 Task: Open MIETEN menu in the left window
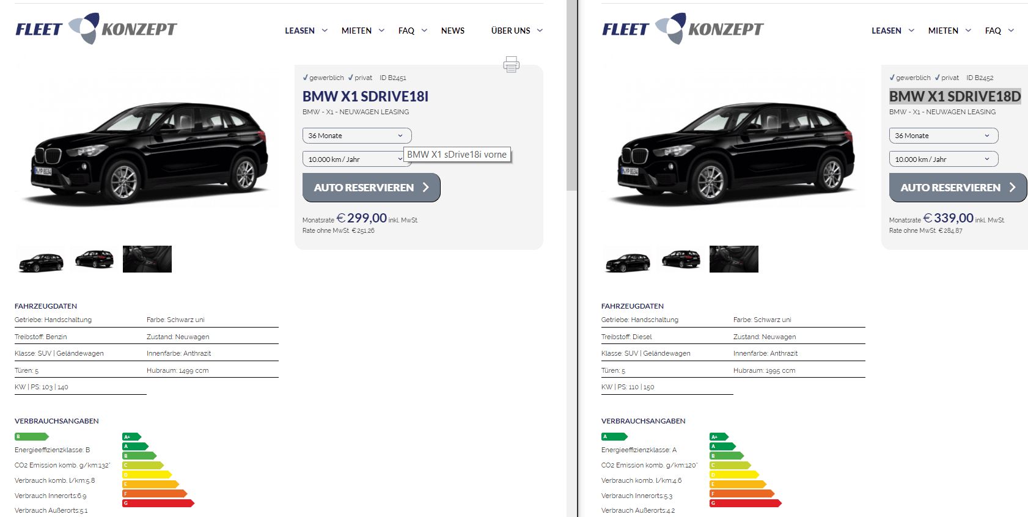pyautogui.click(x=356, y=31)
